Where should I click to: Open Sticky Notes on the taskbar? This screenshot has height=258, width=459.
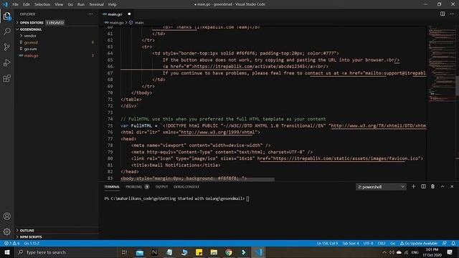199,252
